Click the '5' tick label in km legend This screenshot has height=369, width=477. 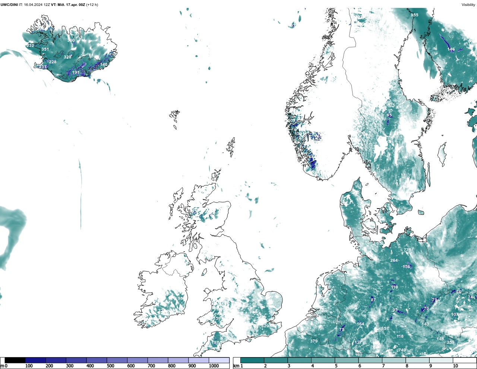pyautogui.click(x=336, y=366)
